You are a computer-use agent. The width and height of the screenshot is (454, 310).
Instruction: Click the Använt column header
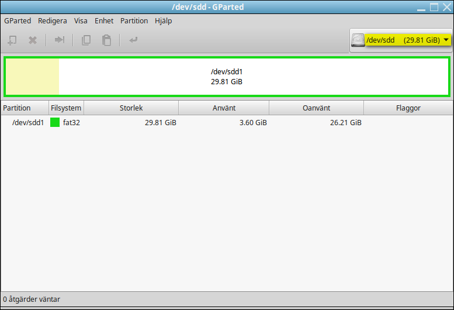[224, 108]
